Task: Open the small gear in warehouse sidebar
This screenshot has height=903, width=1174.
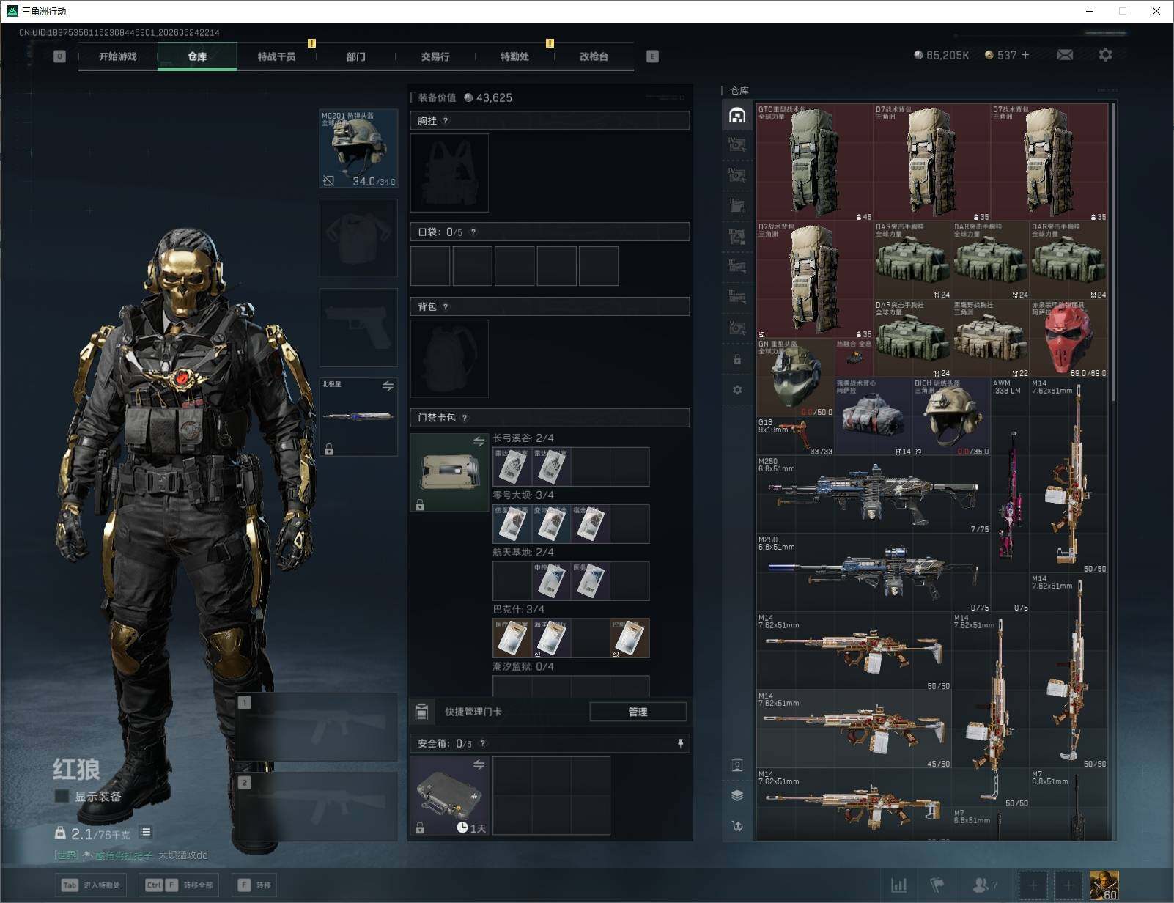Action: (x=737, y=390)
